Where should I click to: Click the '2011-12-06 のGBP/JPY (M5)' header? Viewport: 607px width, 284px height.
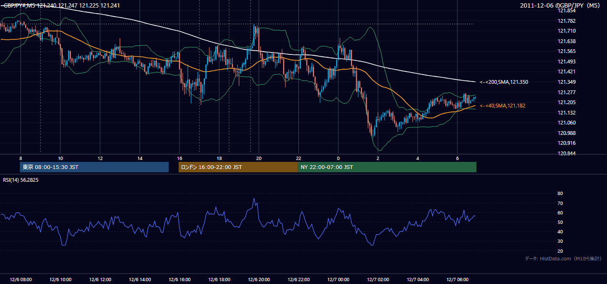pos(561,6)
